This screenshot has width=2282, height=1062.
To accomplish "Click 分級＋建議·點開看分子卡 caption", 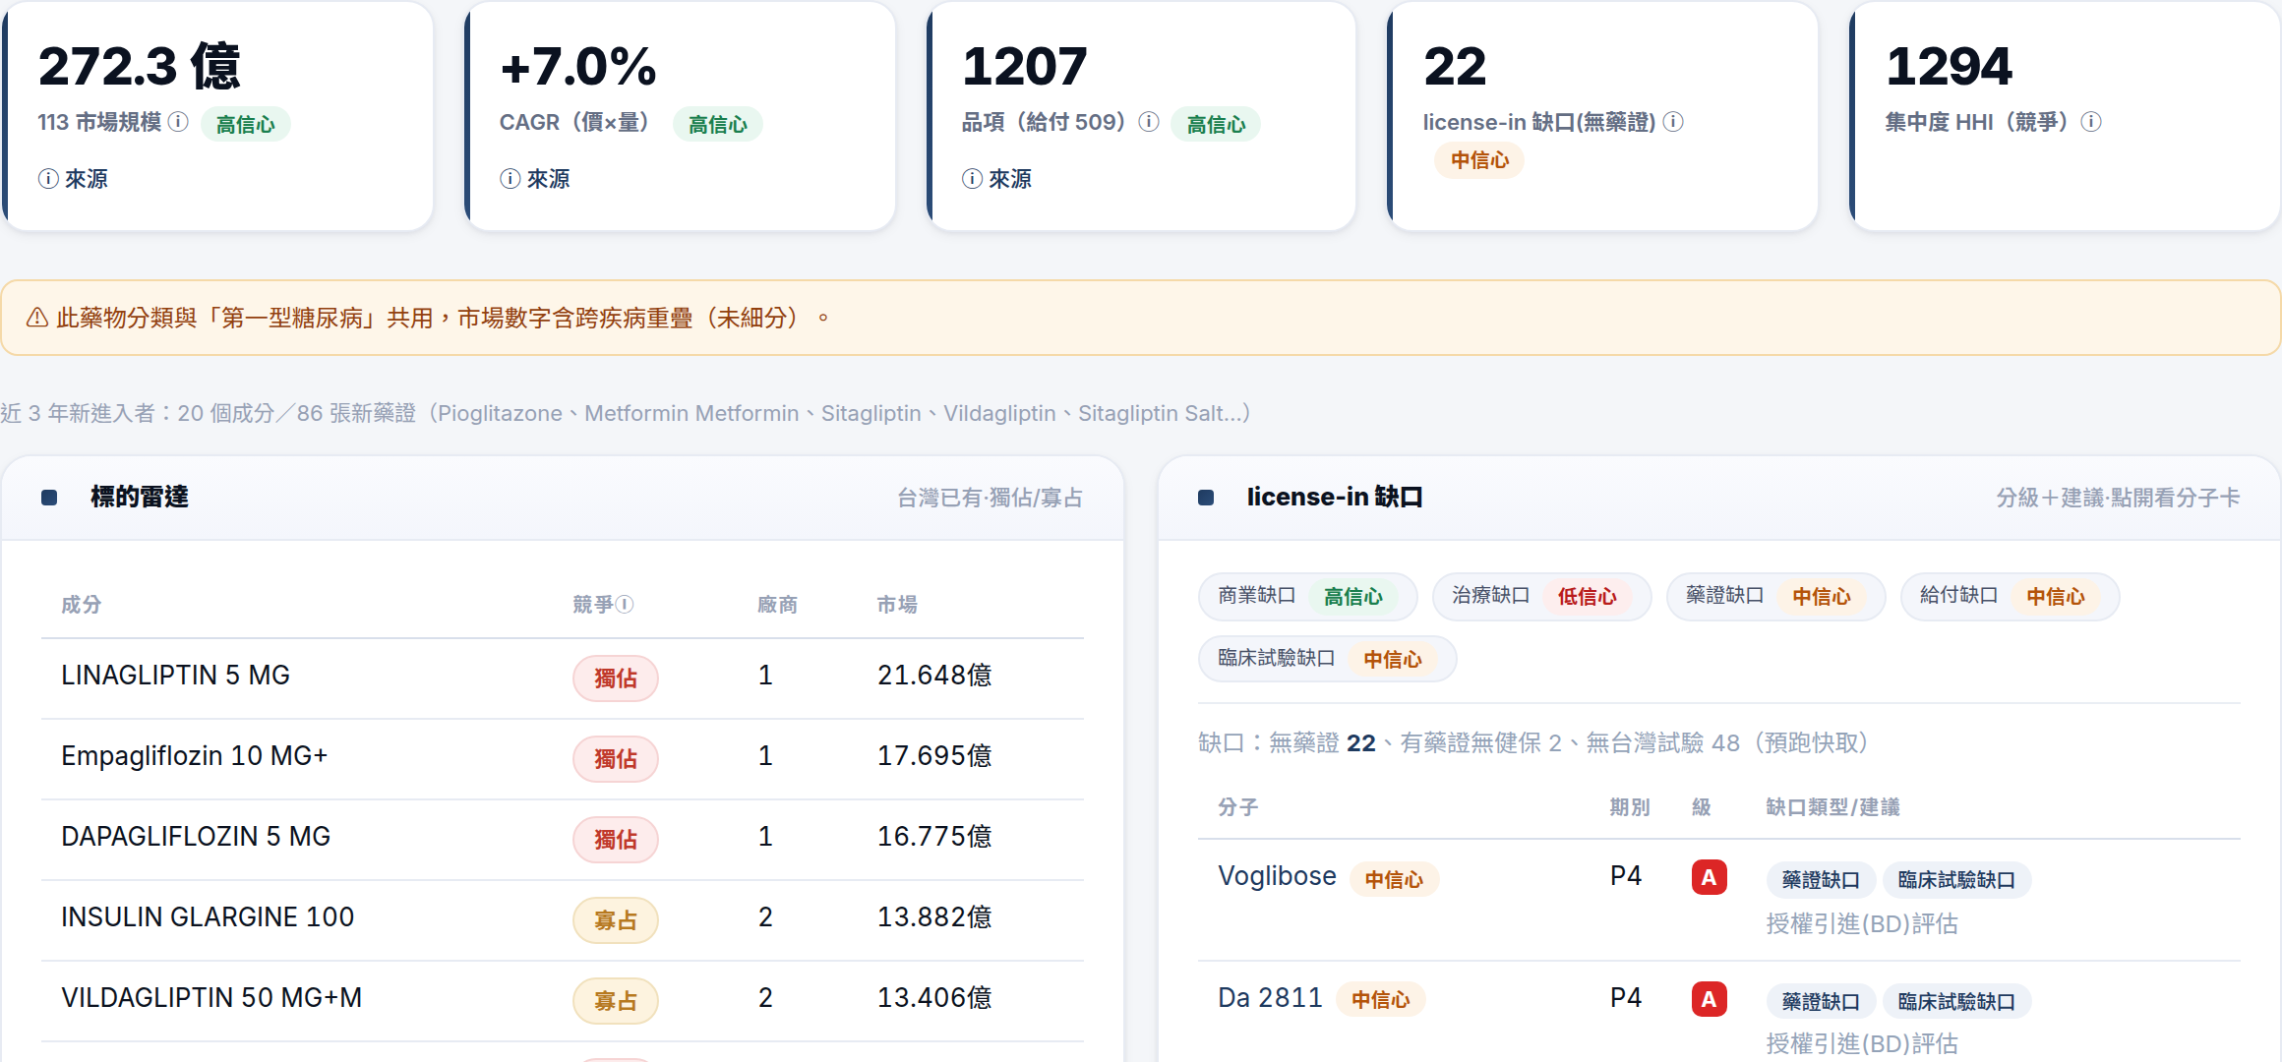I will click(x=2118, y=499).
